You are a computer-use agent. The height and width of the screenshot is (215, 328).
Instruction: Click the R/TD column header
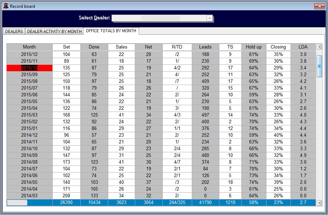point(177,47)
